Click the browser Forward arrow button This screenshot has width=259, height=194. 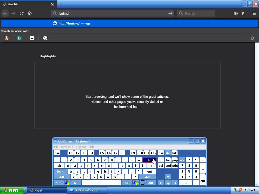(x=13, y=13)
